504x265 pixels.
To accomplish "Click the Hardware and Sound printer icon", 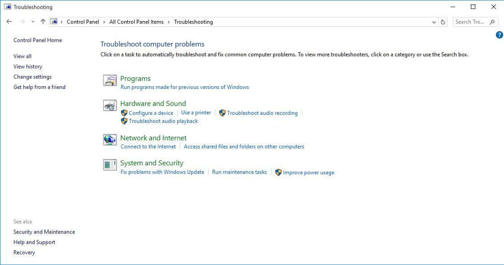I will pos(109,105).
